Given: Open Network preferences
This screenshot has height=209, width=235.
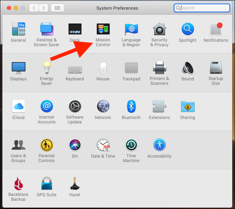Looking at the screenshot, I should (x=103, y=106).
